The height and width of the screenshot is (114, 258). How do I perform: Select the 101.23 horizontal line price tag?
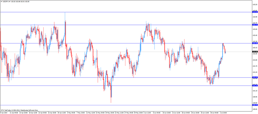[255, 85]
